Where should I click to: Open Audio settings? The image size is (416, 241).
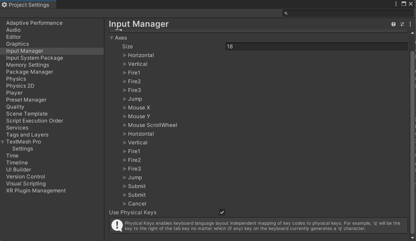pos(13,30)
